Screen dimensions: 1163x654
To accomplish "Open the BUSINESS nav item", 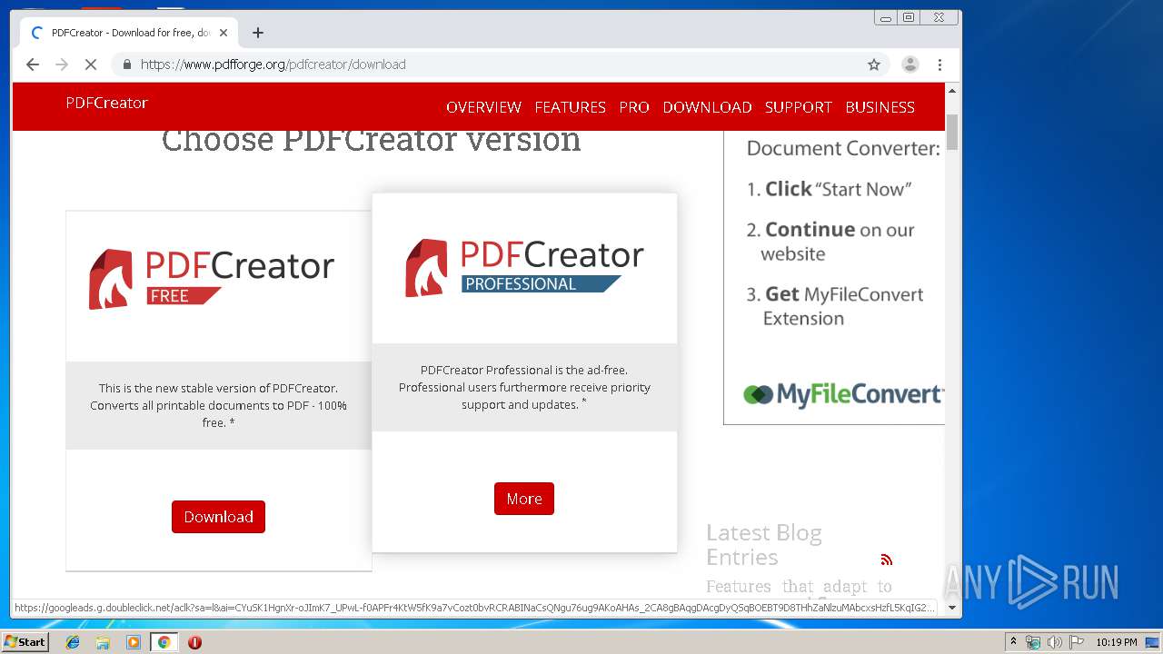I will point(880,107).
